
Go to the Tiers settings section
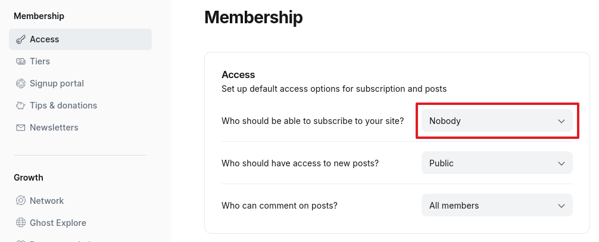click(x=40, y=61)
